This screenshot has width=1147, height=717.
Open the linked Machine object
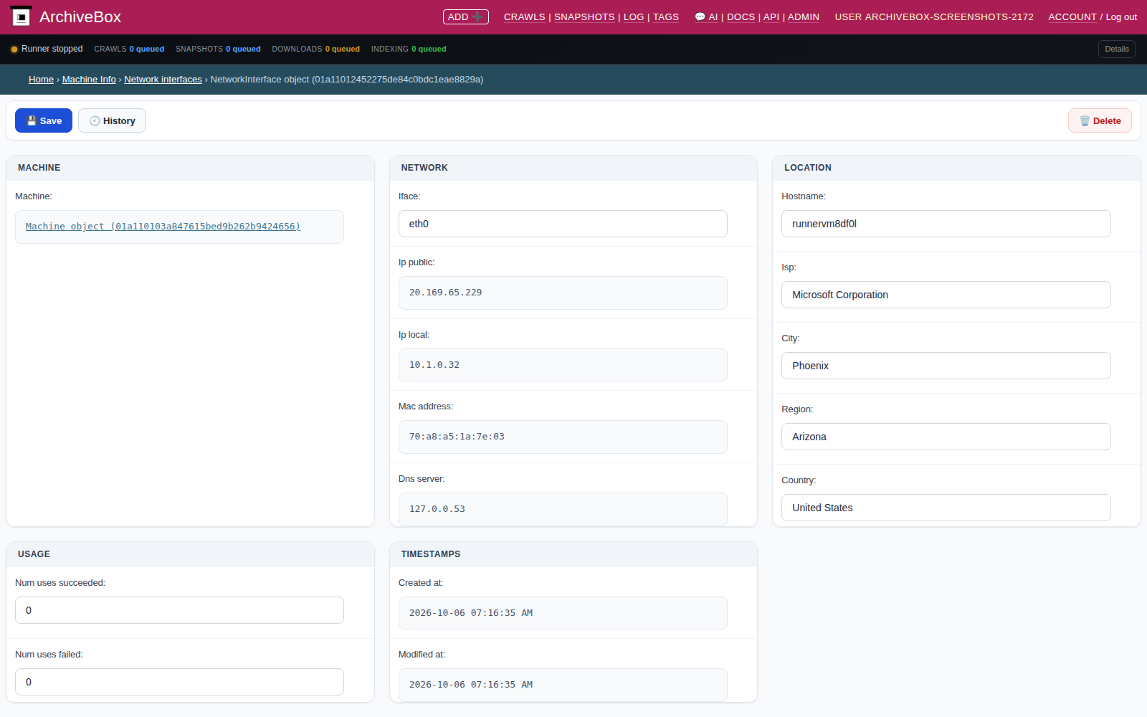click(x=163, y=227)
